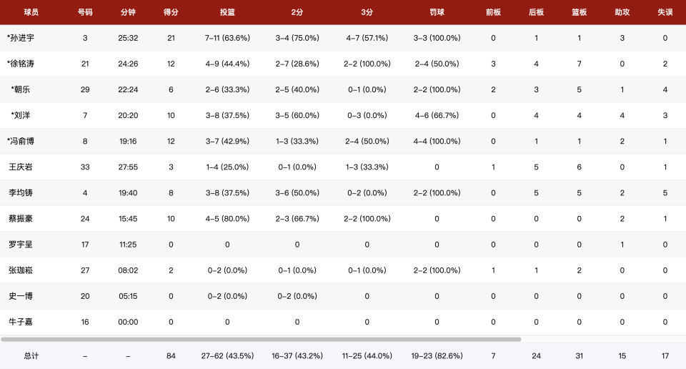Click the 号码 column header

pyautogui.click(x=85, y=12)
